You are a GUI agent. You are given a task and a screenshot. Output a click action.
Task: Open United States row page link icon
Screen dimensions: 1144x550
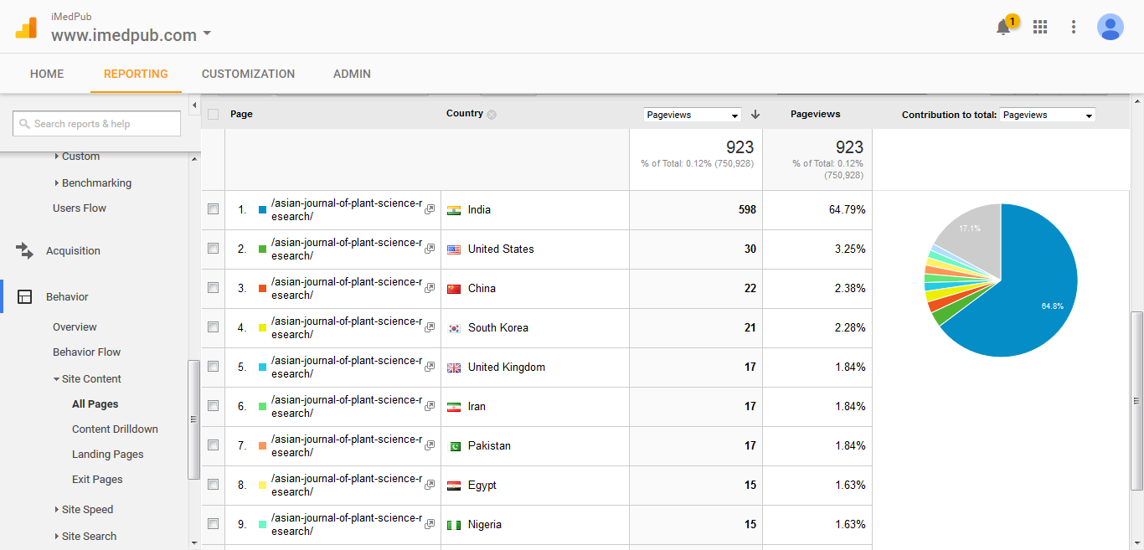[430, 249]
